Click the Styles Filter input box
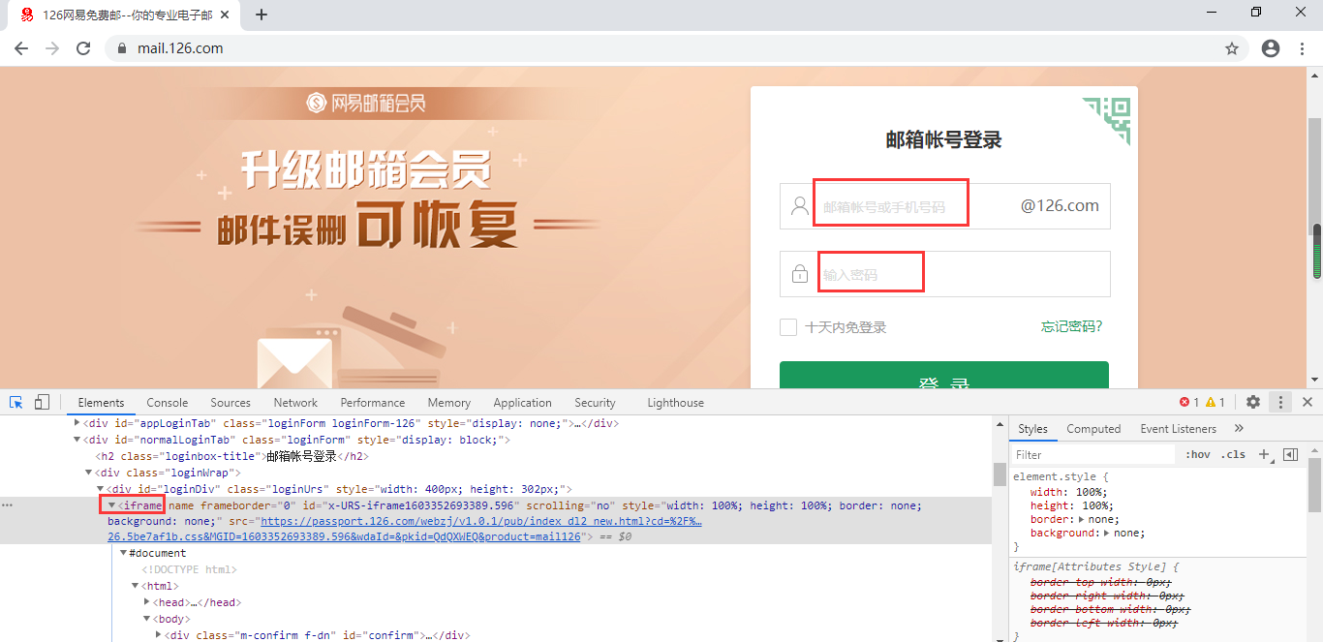Screen dimensions: 1323x642 click(1093, 454)
